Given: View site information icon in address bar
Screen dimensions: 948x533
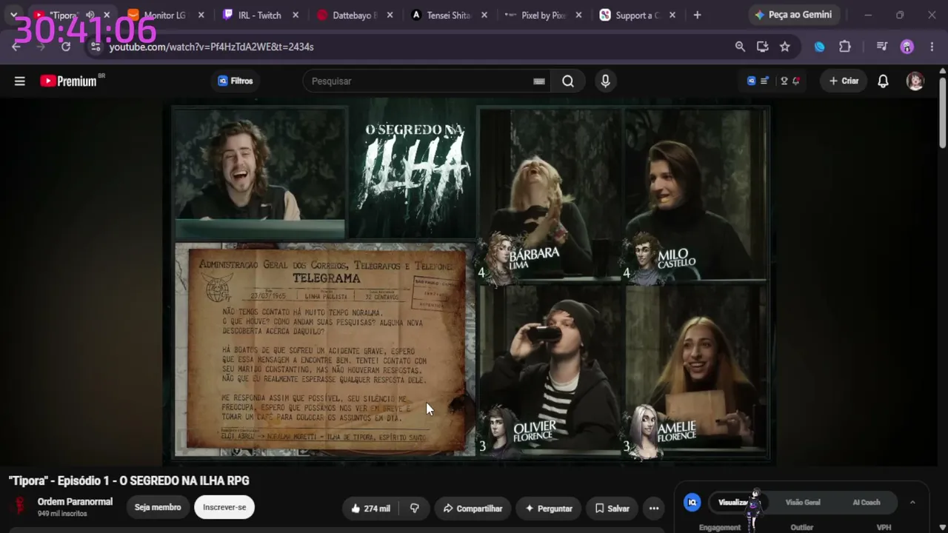Looking at the screenshot, I should (95, 47).
